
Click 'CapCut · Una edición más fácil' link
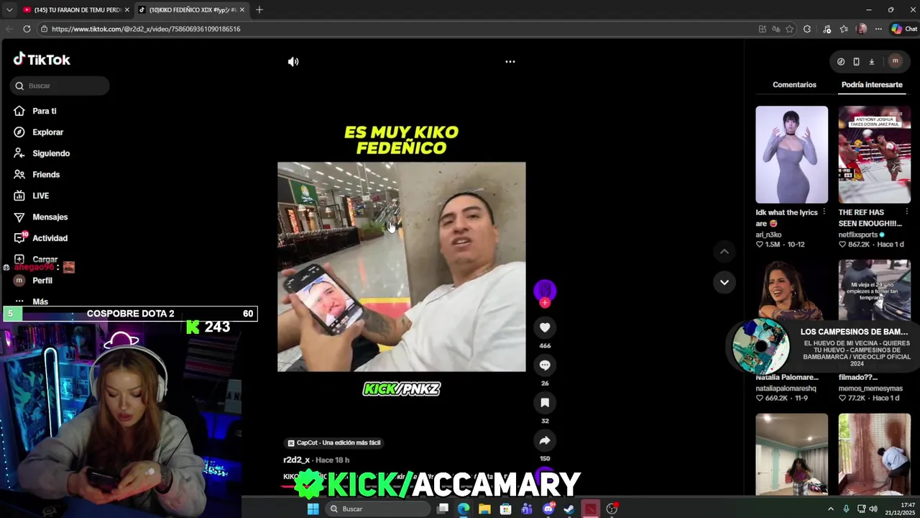333,443
